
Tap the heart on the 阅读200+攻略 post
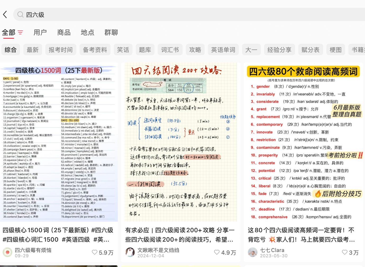coord(217,252)
